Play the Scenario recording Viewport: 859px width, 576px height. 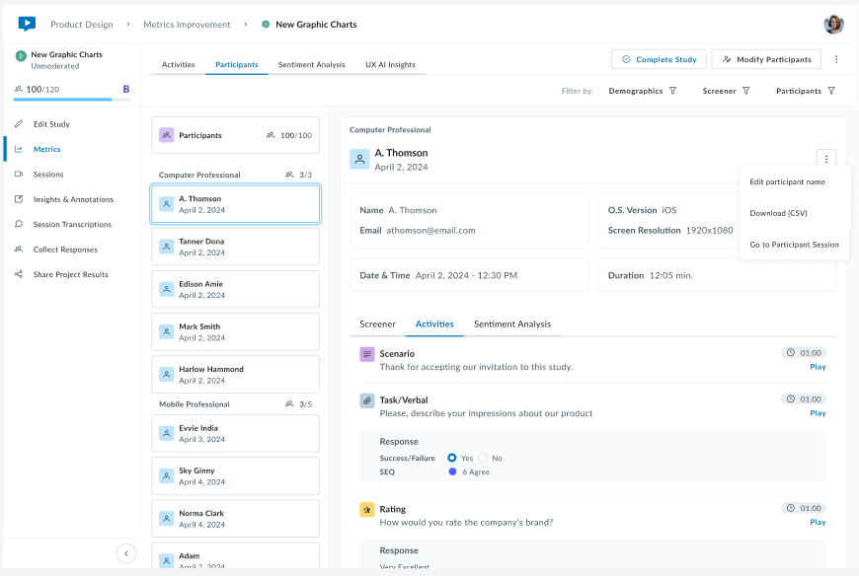[817, 366]
